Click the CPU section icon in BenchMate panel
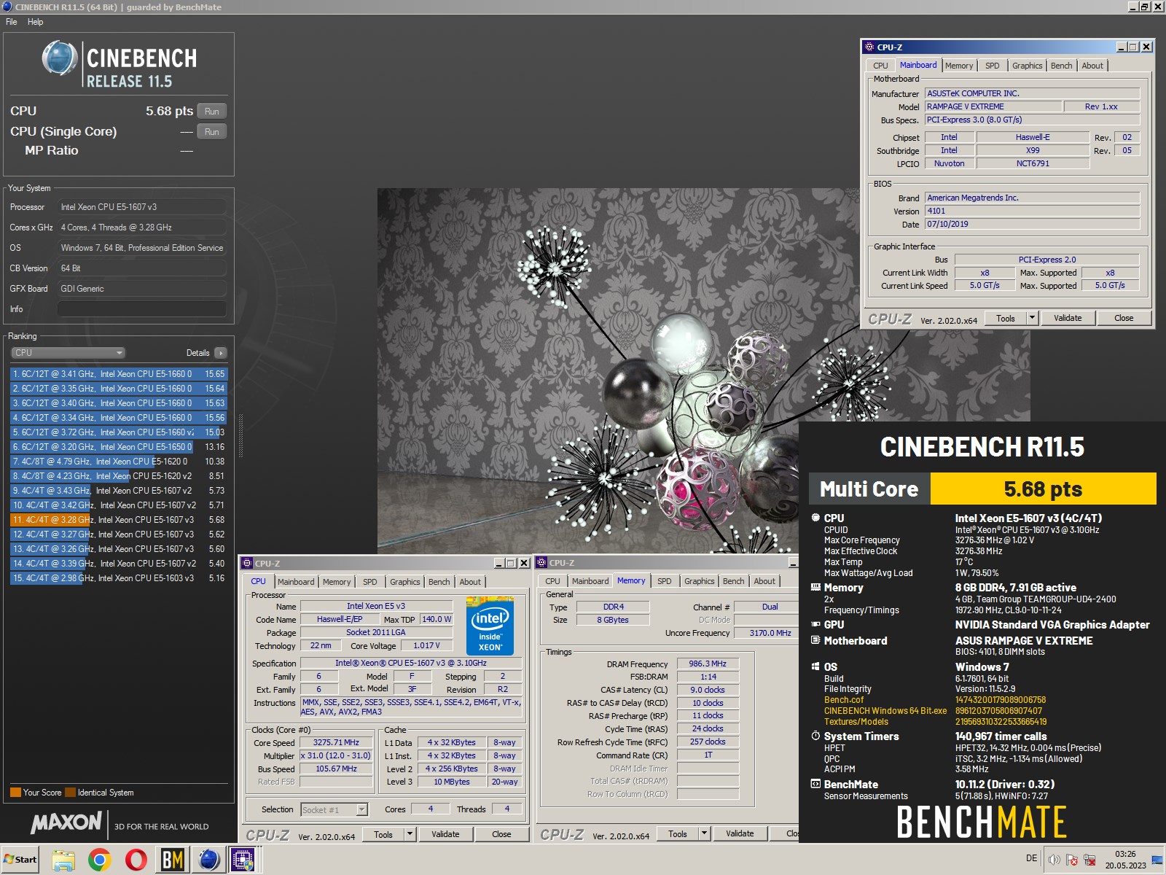The height and width of the screenshot is (875, 1166). click(815, 518)
